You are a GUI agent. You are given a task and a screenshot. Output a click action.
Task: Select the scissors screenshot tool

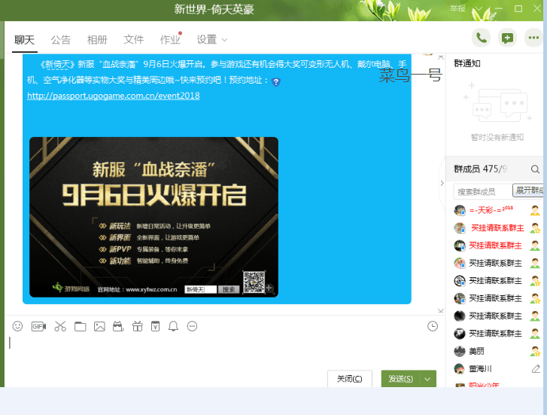60,326
